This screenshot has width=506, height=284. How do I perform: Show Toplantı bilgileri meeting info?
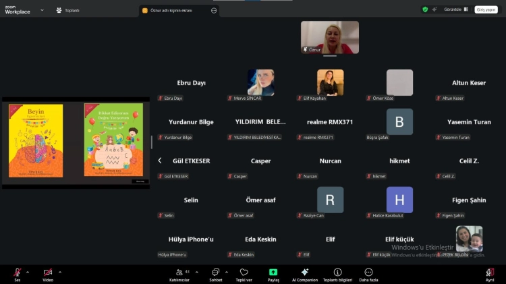[x=337, y=273]
